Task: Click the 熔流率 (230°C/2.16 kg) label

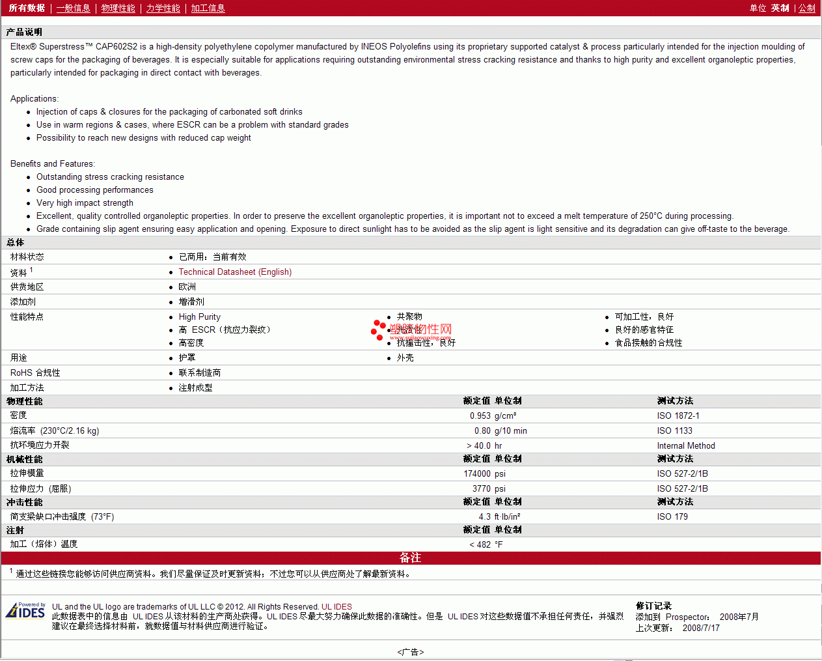Action: tap(55, 430)
